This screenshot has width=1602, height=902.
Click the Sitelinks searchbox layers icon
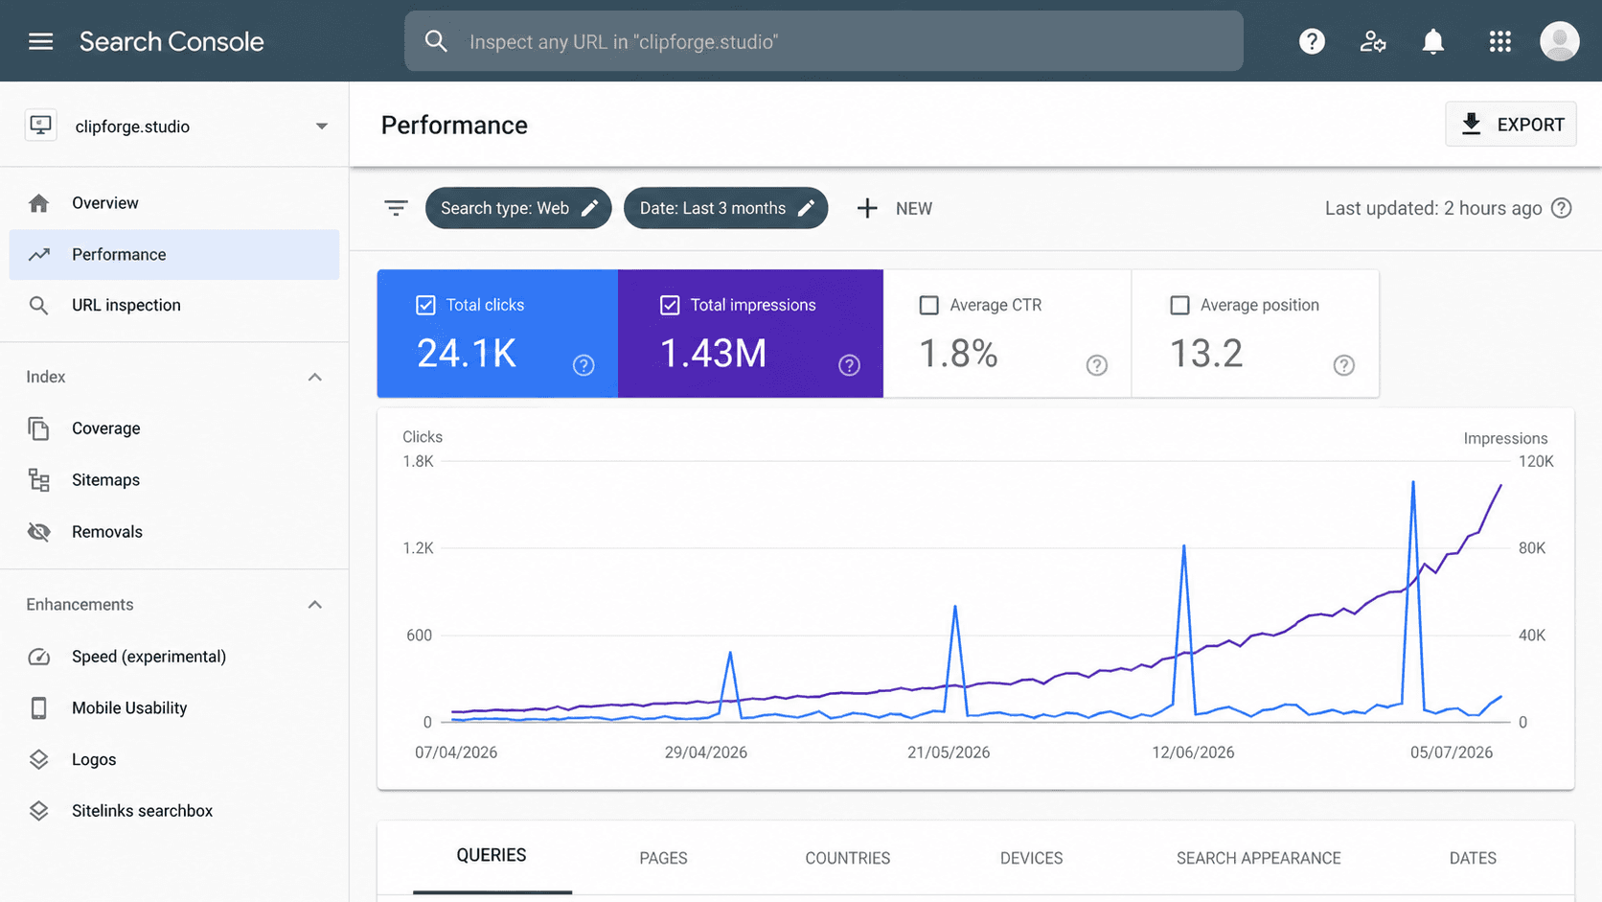39,811
